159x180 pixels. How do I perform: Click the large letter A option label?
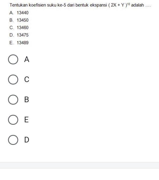tap(27, 59)
